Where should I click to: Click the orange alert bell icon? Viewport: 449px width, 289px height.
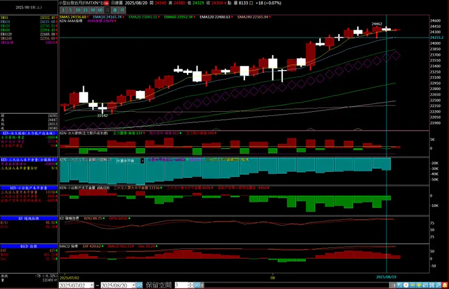445,285
